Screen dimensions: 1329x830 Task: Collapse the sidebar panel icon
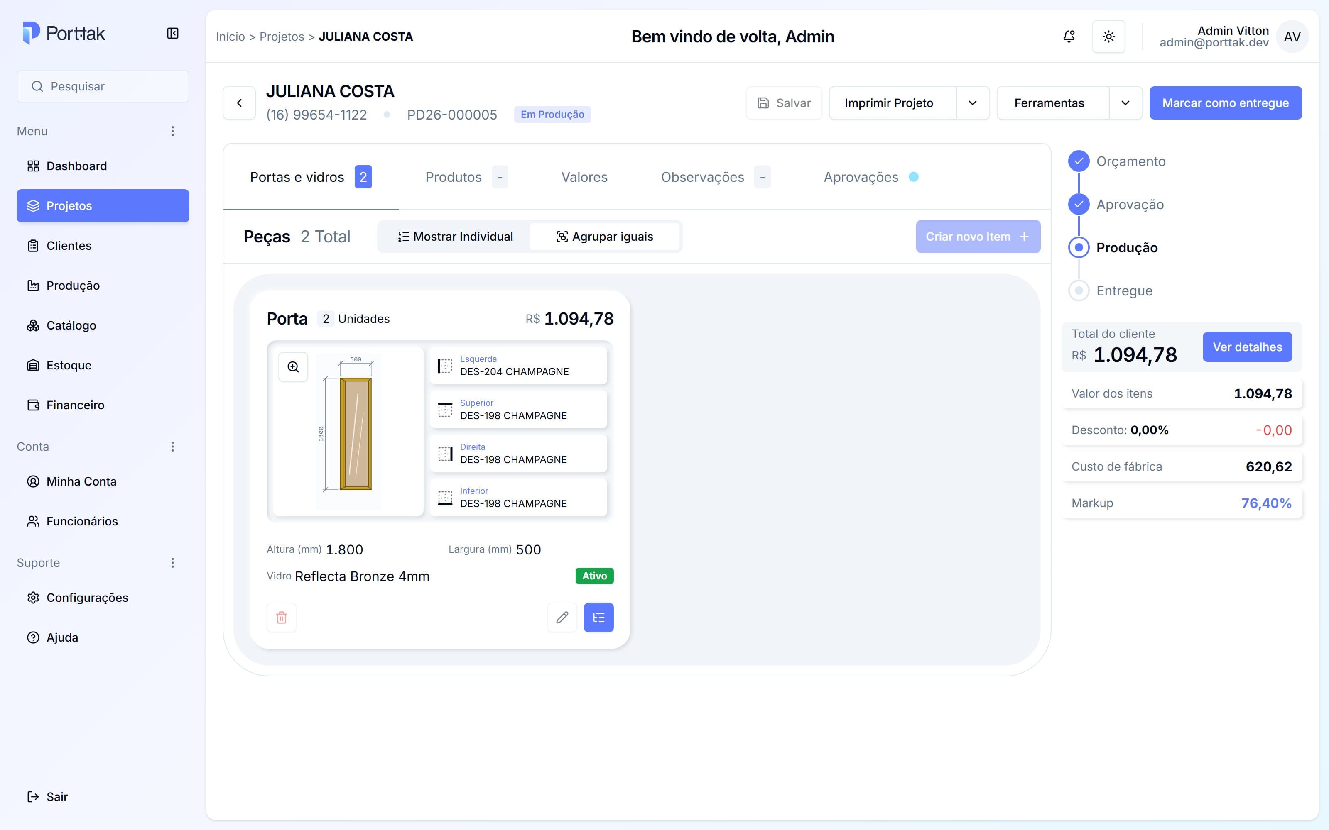pyautogui.click(x=172, y=34)
